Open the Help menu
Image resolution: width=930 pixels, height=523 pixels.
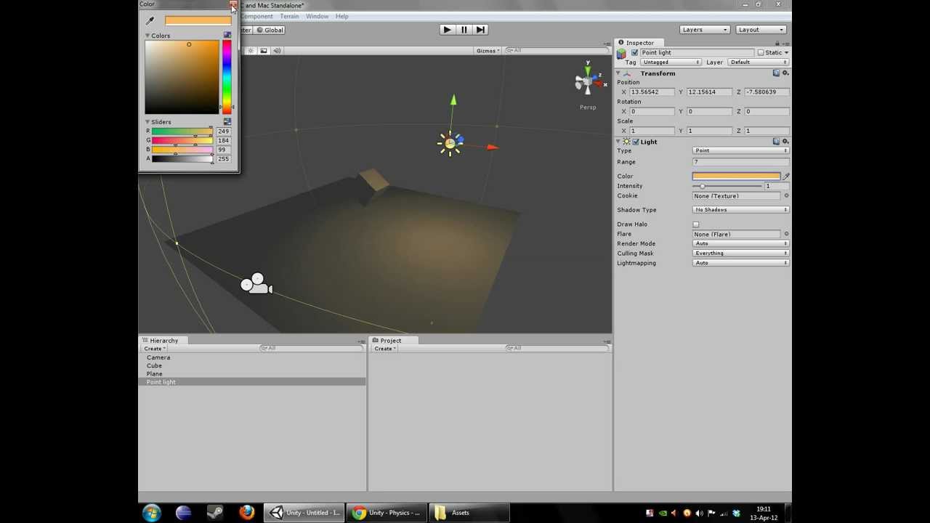coord(341,16)
